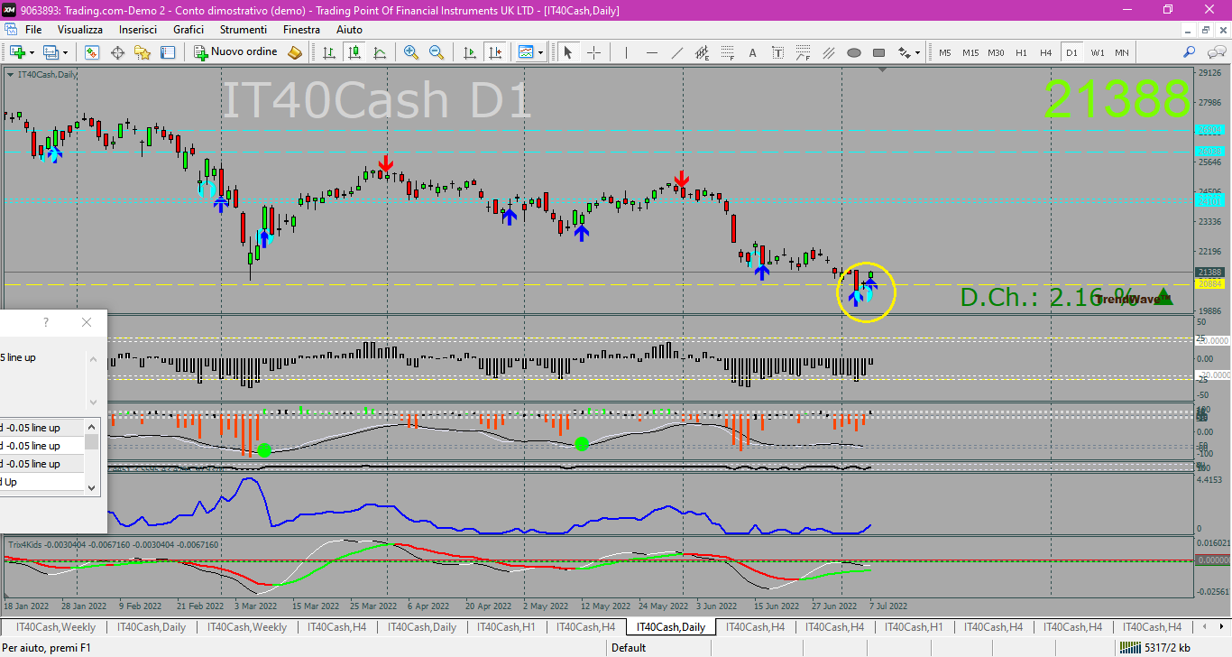Select the parallel lines tool

point(828,52)
